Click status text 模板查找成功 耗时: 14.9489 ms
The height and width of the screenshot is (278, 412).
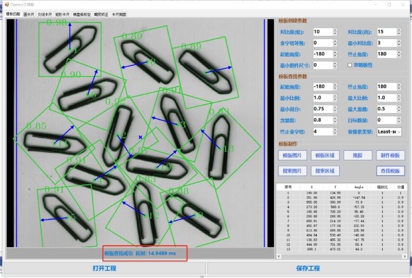click(140, 253)
